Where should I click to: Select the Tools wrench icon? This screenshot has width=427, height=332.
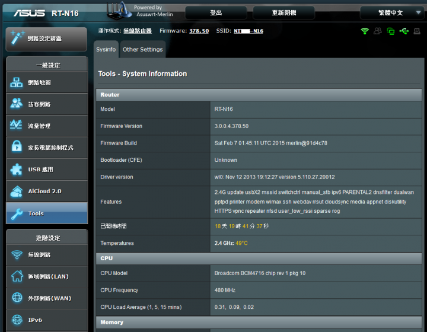click(17, 214)
